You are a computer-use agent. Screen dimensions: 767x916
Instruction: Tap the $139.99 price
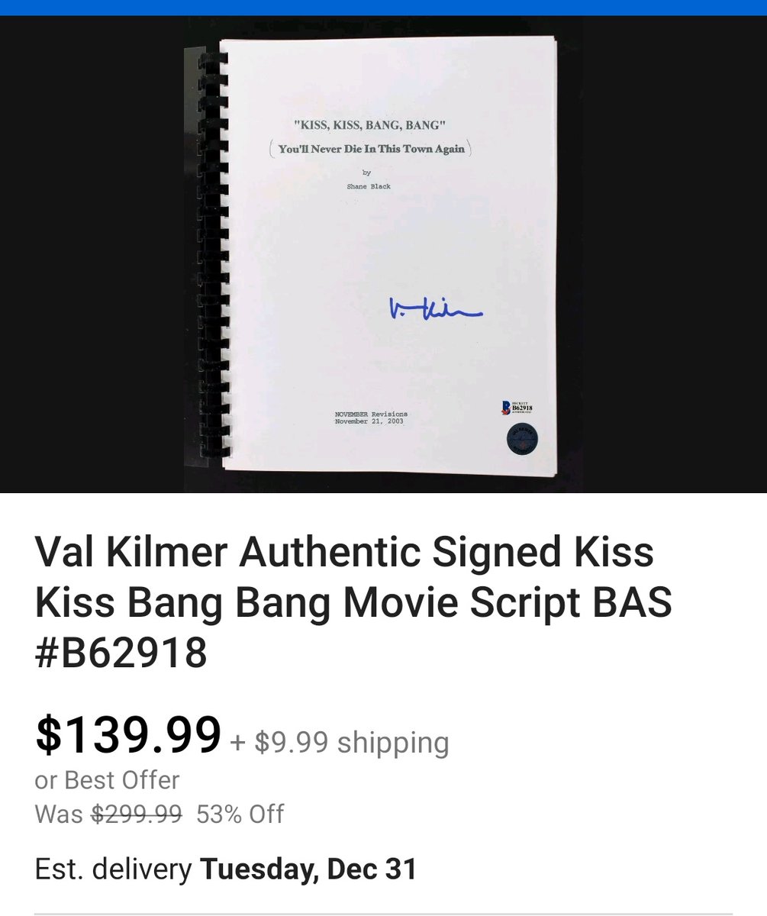[127, 734]
